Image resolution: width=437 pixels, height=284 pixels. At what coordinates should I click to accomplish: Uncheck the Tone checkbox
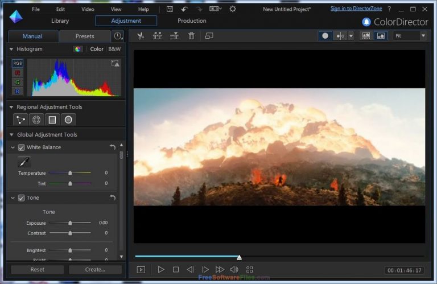(22, 198)
